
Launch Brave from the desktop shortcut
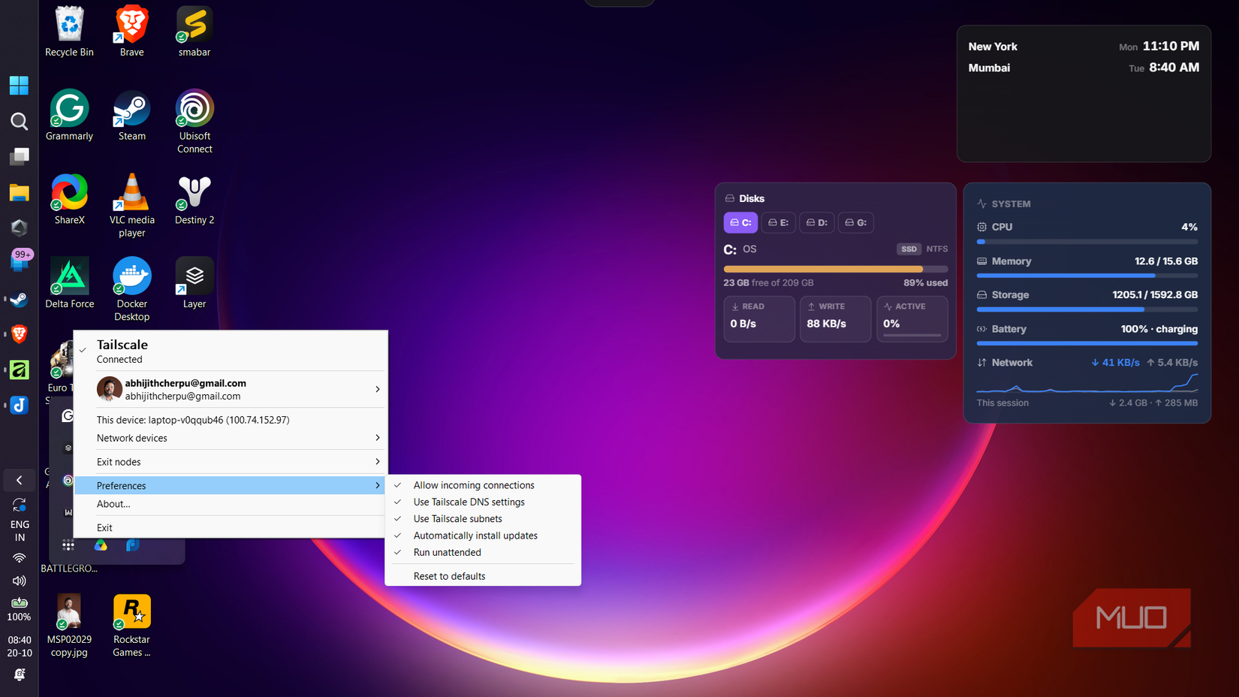pyautogui.click(x=131, y=32)
